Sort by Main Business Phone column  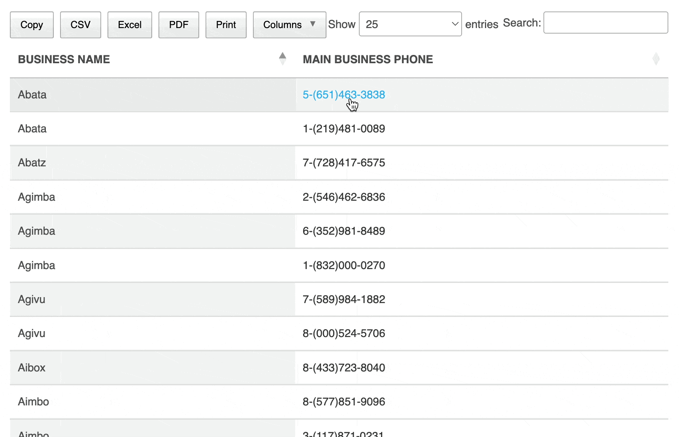[368, 59]
